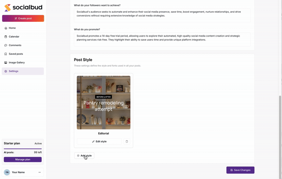The height and width of the screenshot is (179, 282).
Task: Select Image Gallery in the sidebar
Action: pyautogui.click(x=23, y=62)
